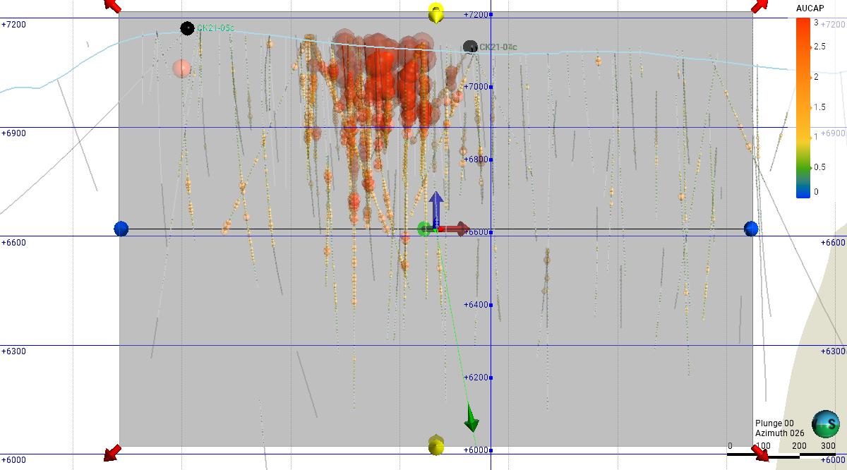Click the red arrow handle at top-right corner
The width and height of the screenshot is (847, 470).
759,6
